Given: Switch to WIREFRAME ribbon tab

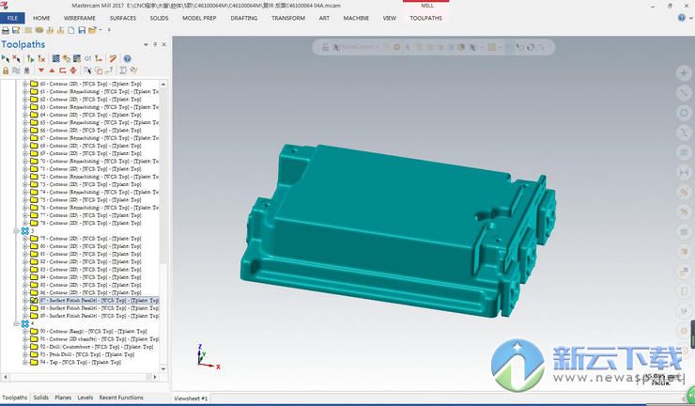Looking at the screenshot, I should click(79, 18).
